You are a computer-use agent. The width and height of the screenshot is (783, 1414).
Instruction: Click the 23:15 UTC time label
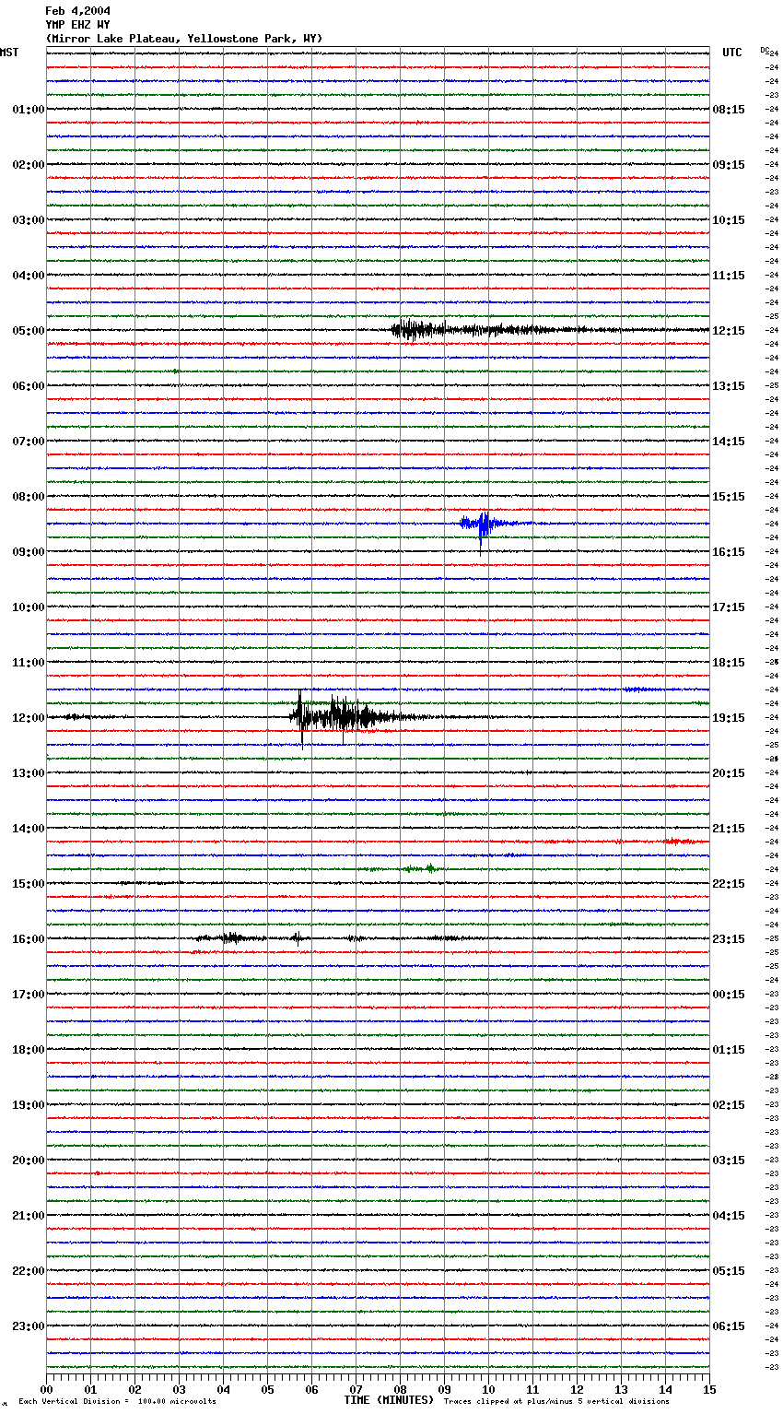pos(729,939)
